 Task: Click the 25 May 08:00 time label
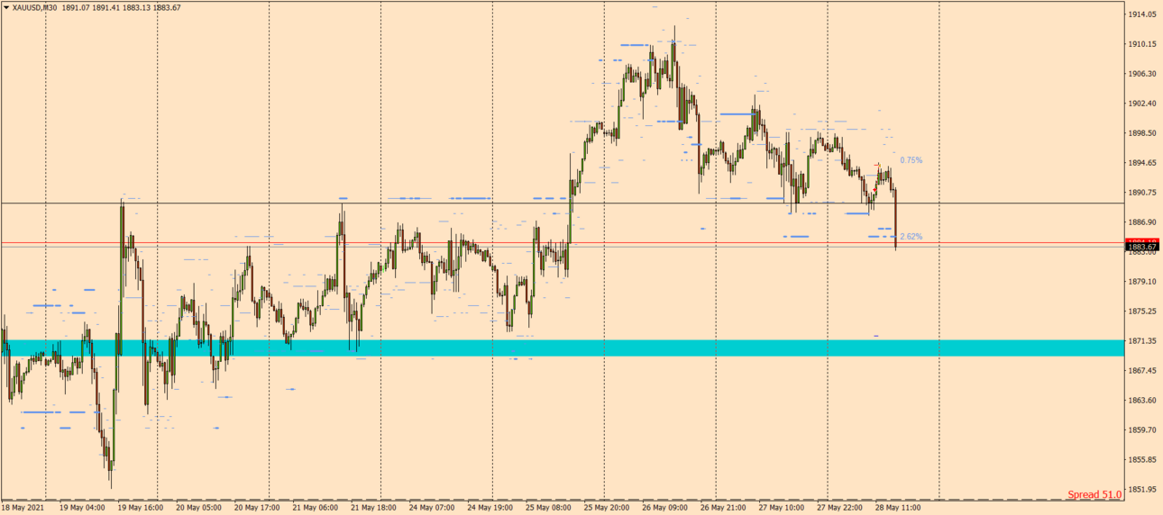pos(549,508)
